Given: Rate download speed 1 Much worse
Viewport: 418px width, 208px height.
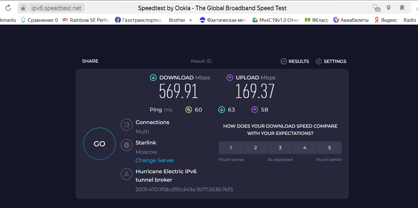Looking at the screenshot, I should click(x=231, y=148).
